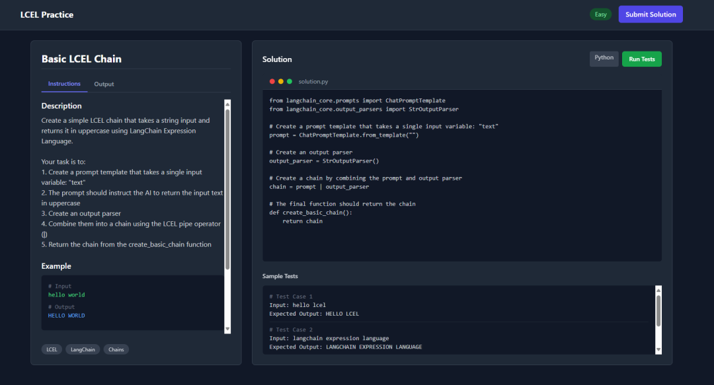
Task: Select the LangChain tag
Action: tap(83, 349)
